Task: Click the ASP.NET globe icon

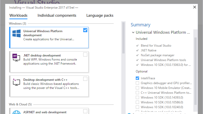Action: 16,112
